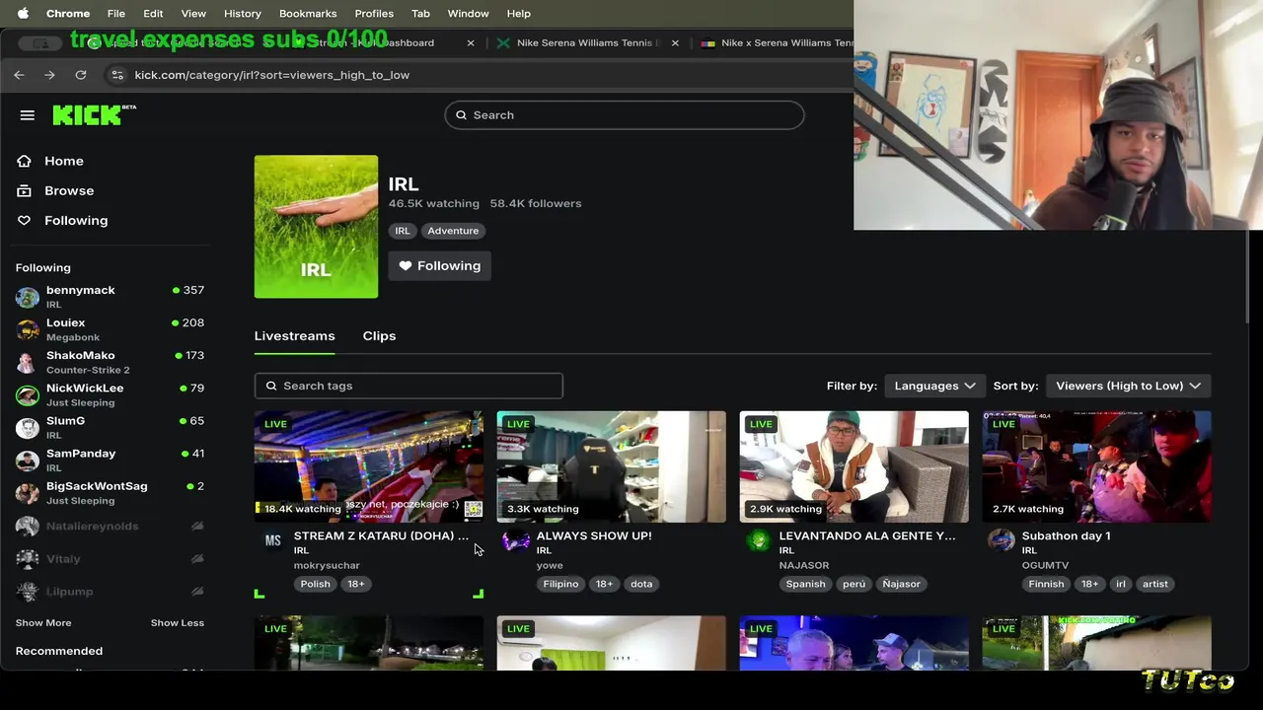Open File menu
This screenshot has width=1263, height=710.
point(115,14)
